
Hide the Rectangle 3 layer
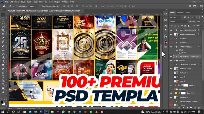[171, 97]
